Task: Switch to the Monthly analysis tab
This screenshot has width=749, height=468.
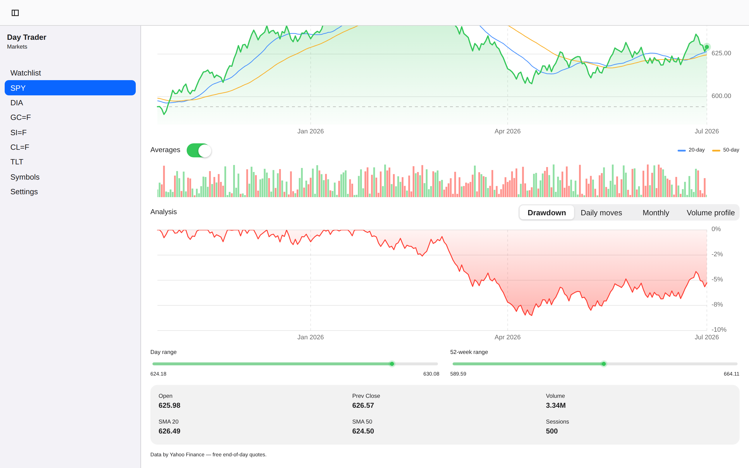Action: pyautogui.click(x=656, y=213)
